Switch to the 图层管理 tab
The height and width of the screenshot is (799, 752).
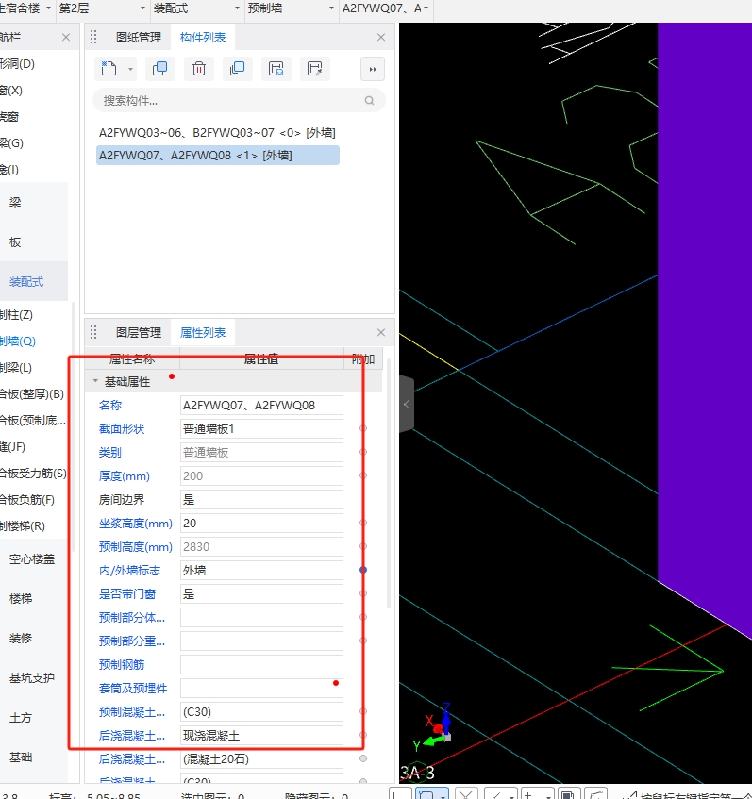coord(138,333)
